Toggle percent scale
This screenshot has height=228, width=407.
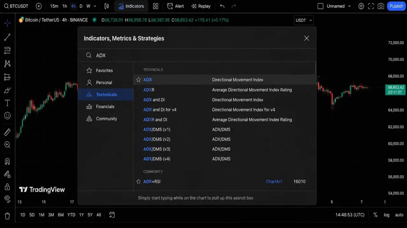375,215
